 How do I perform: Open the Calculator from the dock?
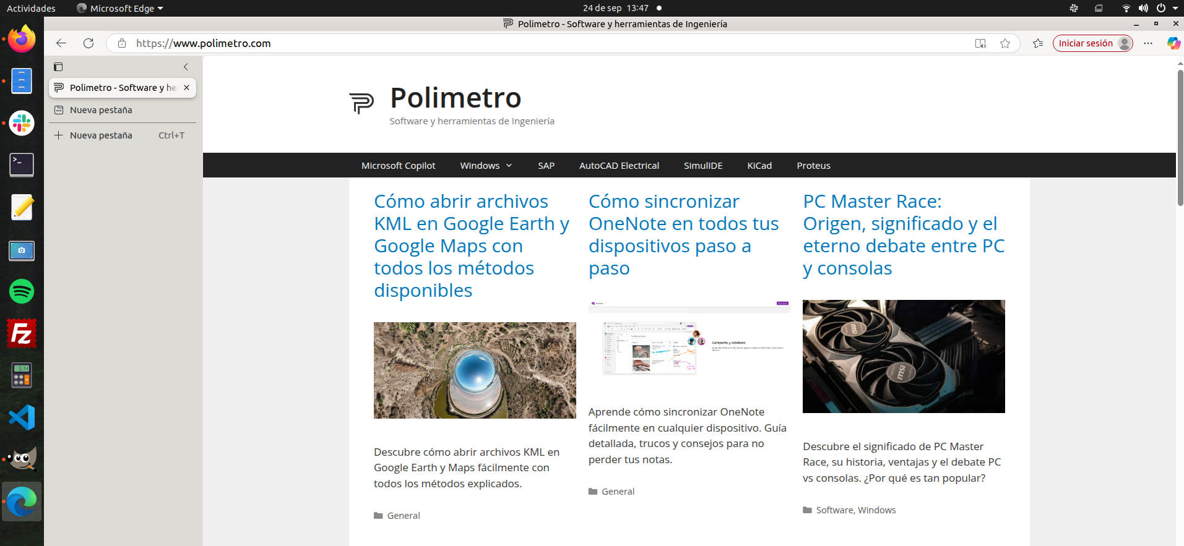22,375
